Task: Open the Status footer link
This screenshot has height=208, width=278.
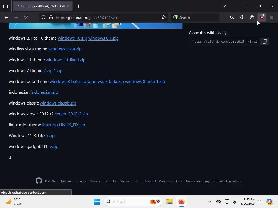Action: click(x=124, y=181)
